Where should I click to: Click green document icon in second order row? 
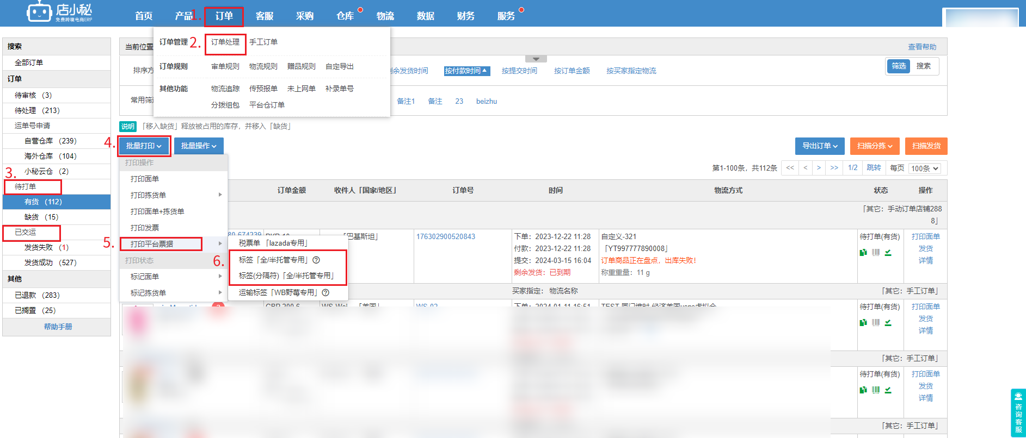pyautogui.click(x=863, y=322)
